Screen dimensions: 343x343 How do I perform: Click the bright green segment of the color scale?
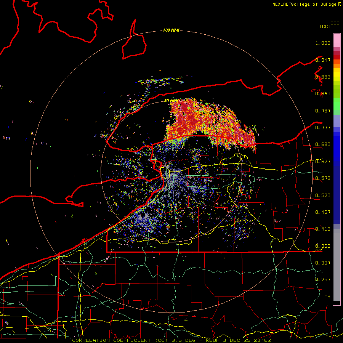337,104
